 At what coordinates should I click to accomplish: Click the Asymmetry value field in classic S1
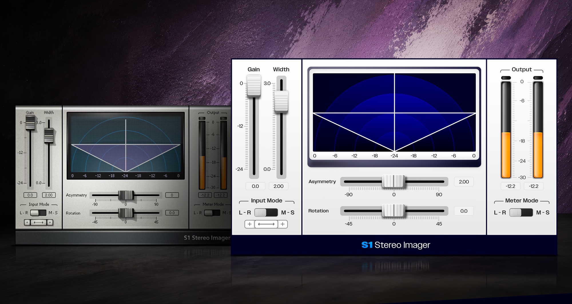172,195
